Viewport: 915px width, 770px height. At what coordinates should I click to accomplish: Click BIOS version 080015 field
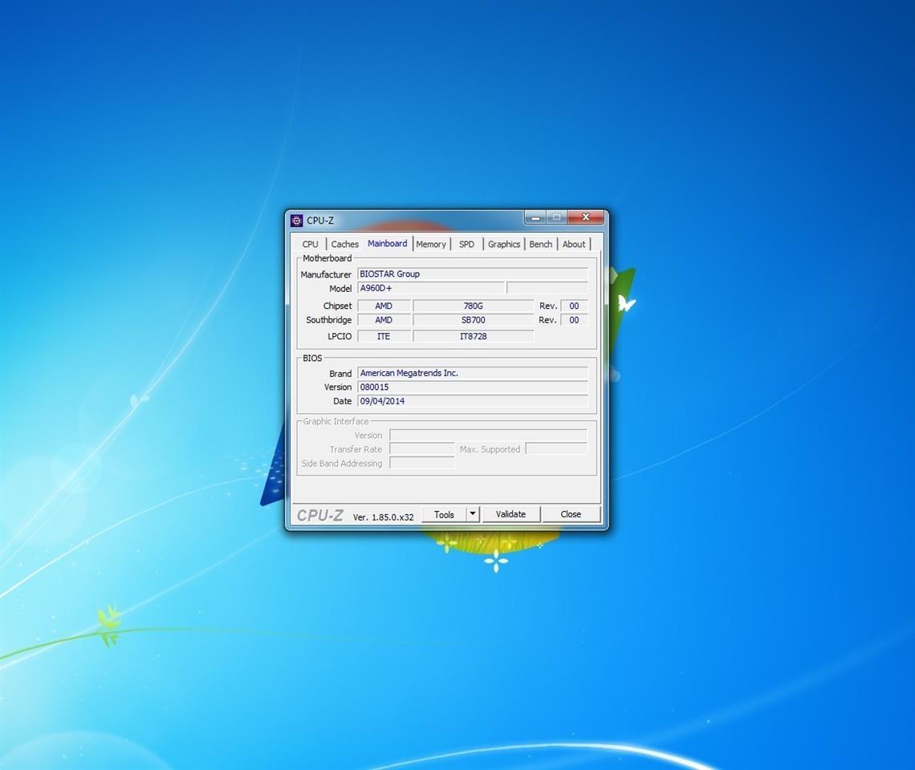[472, 387]
